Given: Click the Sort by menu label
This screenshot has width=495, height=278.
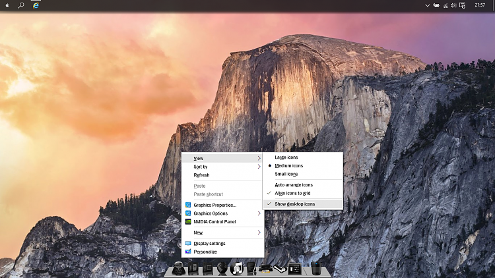Looking at the screenshot, I should (201, 167).
